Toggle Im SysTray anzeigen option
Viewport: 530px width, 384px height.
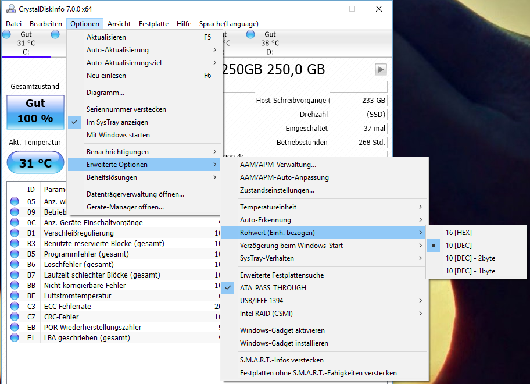(145, 122)
